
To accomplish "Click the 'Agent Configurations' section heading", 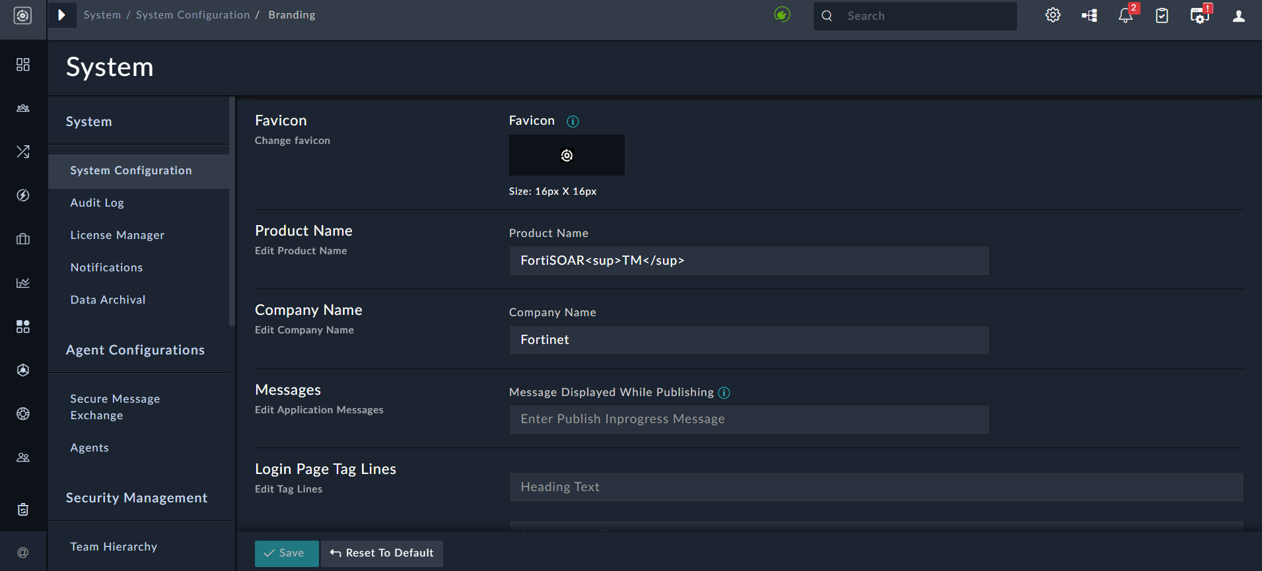I will click(135, 350).
